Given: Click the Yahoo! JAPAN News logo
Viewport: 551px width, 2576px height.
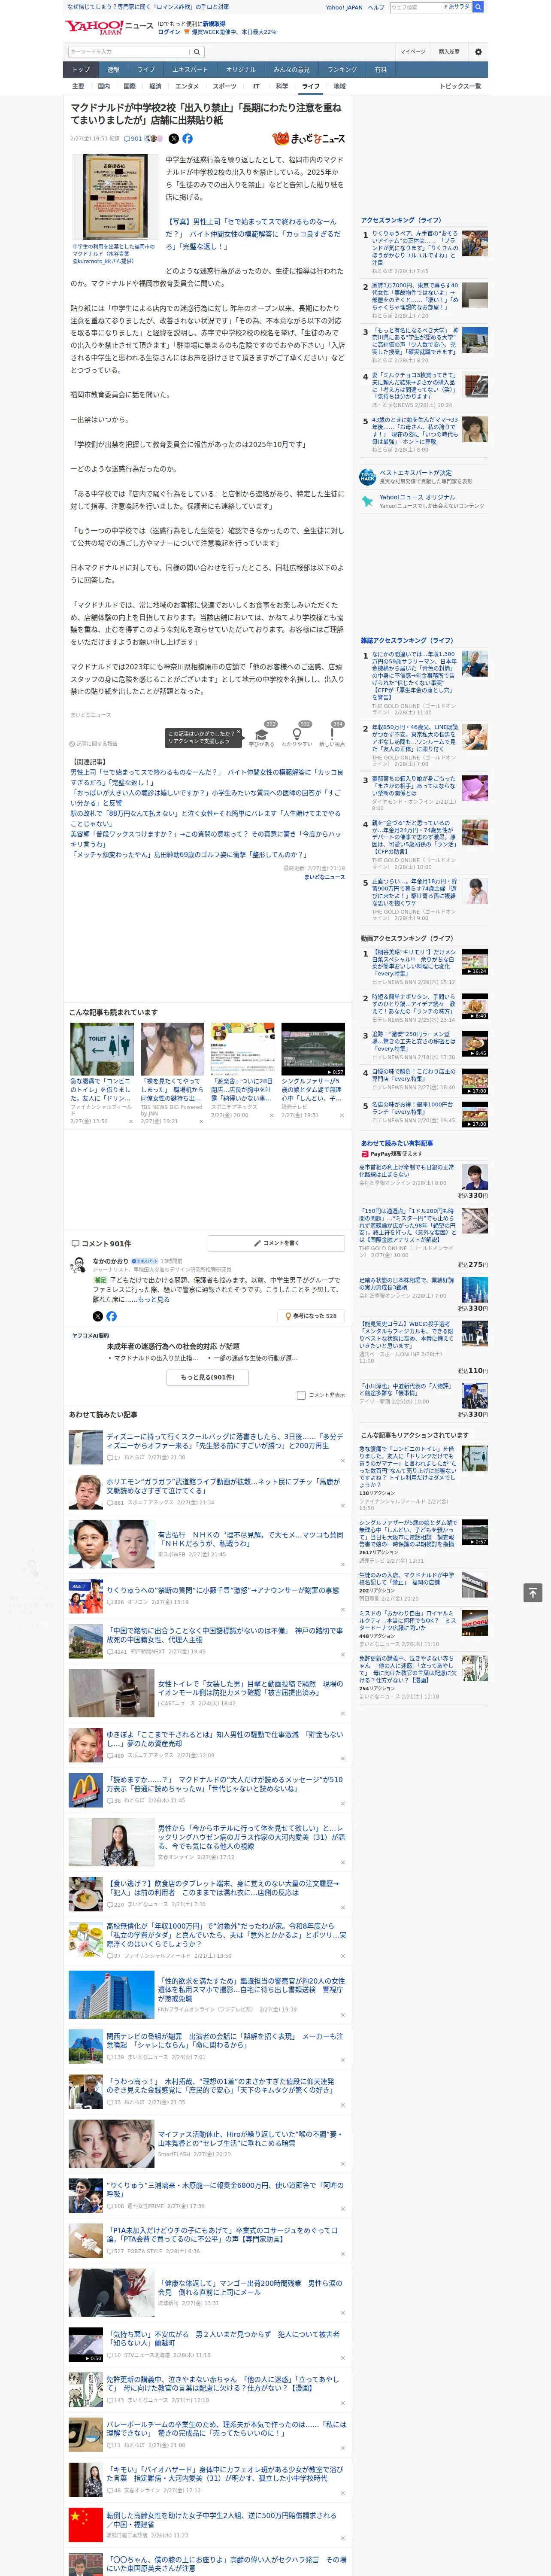Looking at the screenshot, I should (x=109, y=27).
